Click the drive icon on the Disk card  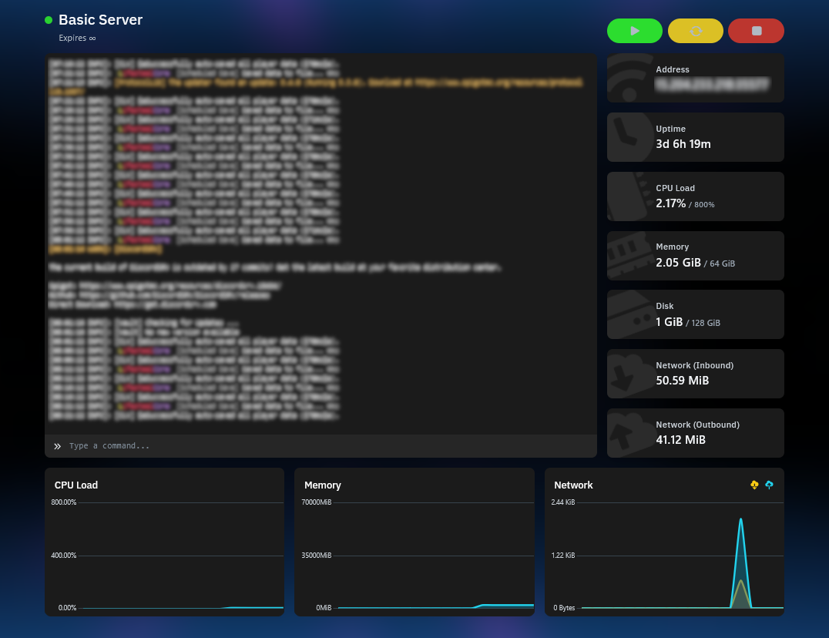[626, 314]
